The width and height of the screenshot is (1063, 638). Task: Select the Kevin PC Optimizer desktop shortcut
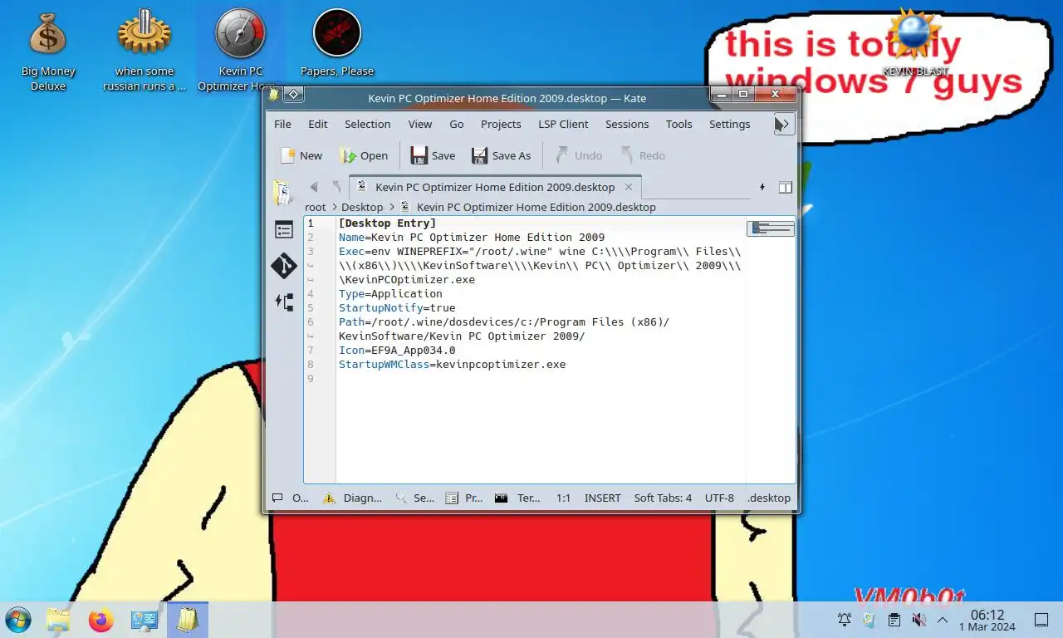point(241,50)
